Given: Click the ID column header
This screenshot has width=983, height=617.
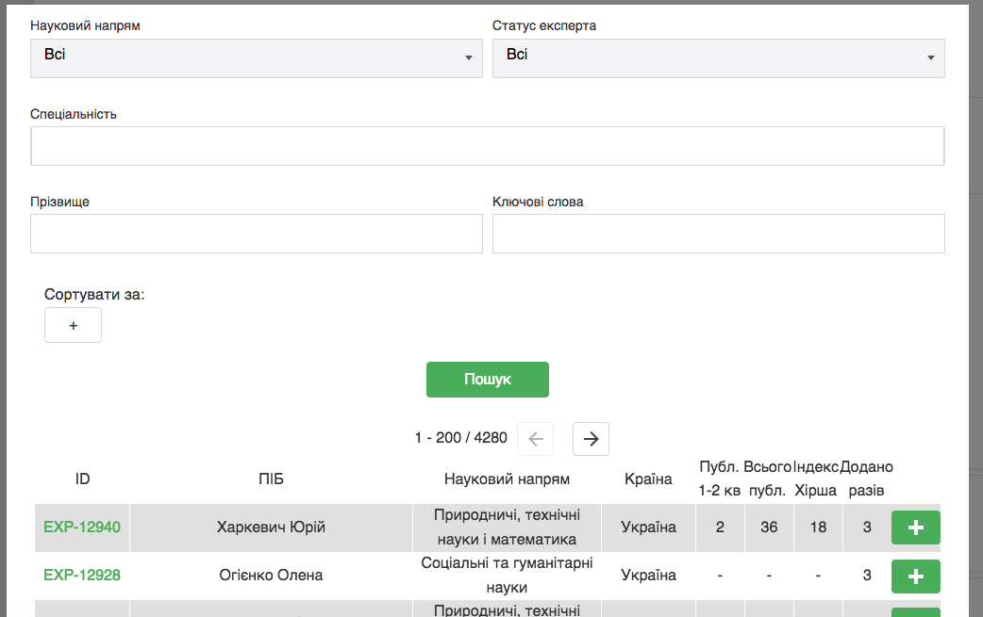Looking at the screenshot, I should click(x=82, y=479).
